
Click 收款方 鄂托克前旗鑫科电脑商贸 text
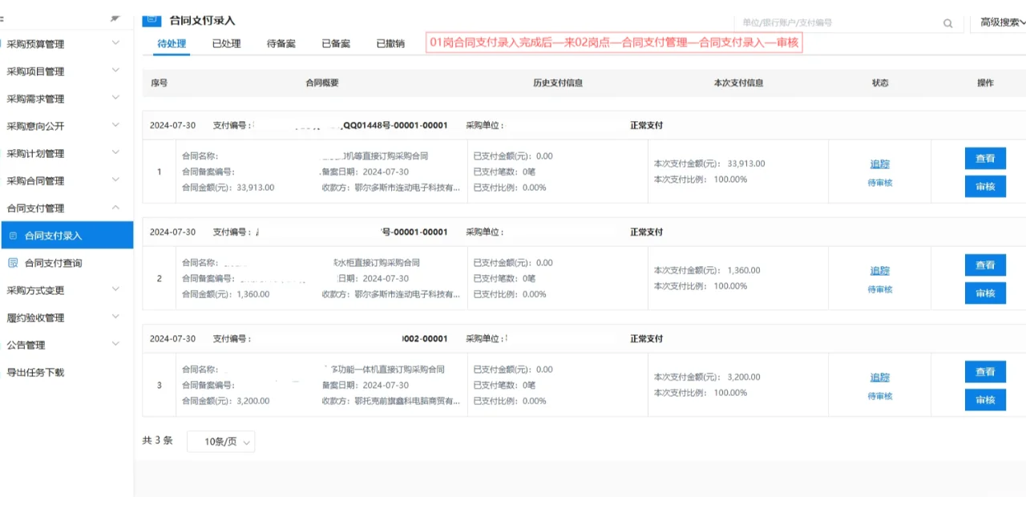pyautogui.click(x=391, y=401)
